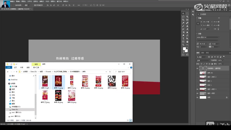Switch to the 查看 tab in File Explorer

coord(28,67)
